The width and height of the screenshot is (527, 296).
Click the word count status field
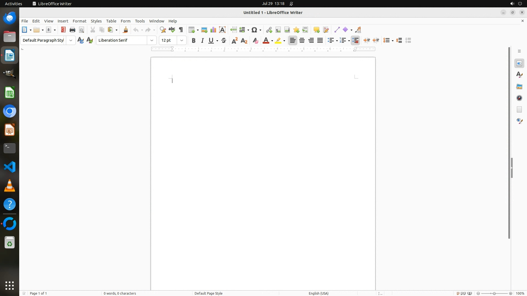(120, 293)
